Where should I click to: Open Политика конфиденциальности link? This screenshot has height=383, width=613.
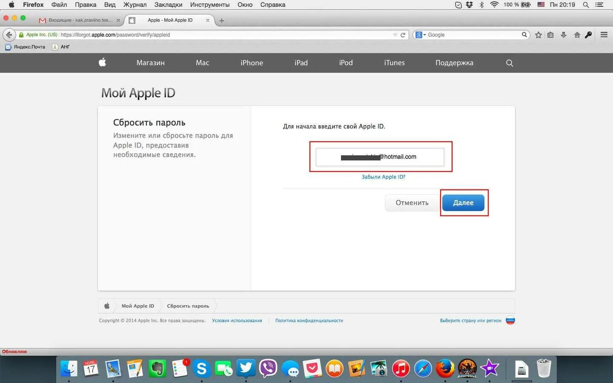tap(309, 320)
